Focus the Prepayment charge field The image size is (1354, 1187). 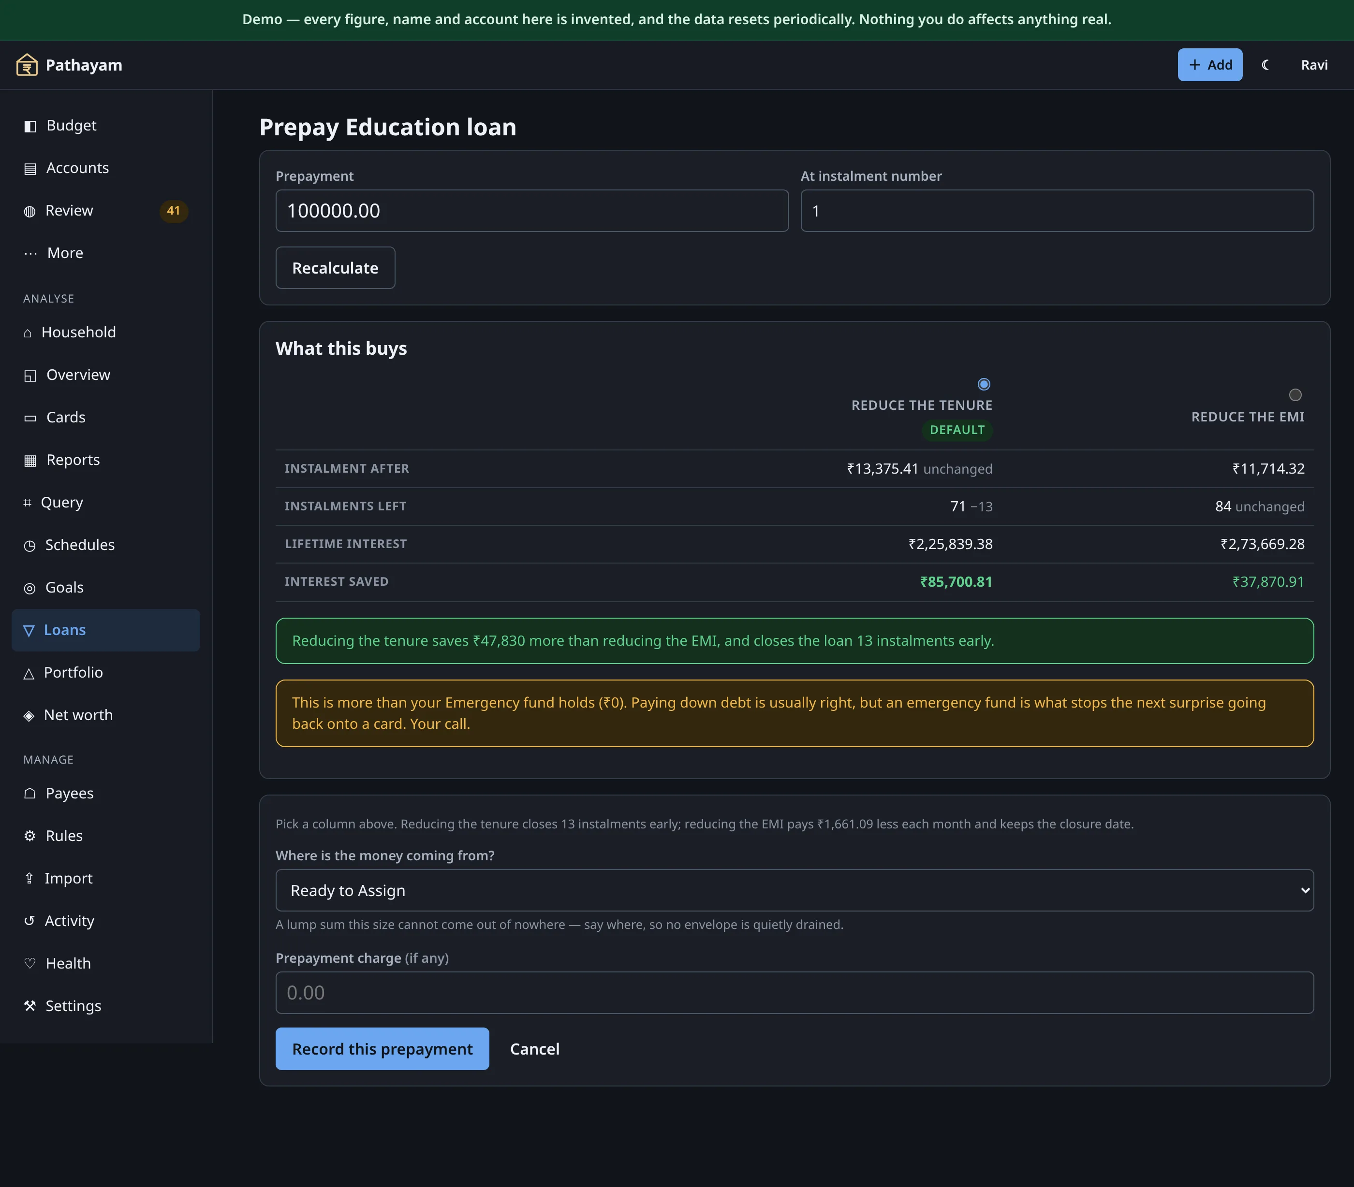(x=794, y=993)
